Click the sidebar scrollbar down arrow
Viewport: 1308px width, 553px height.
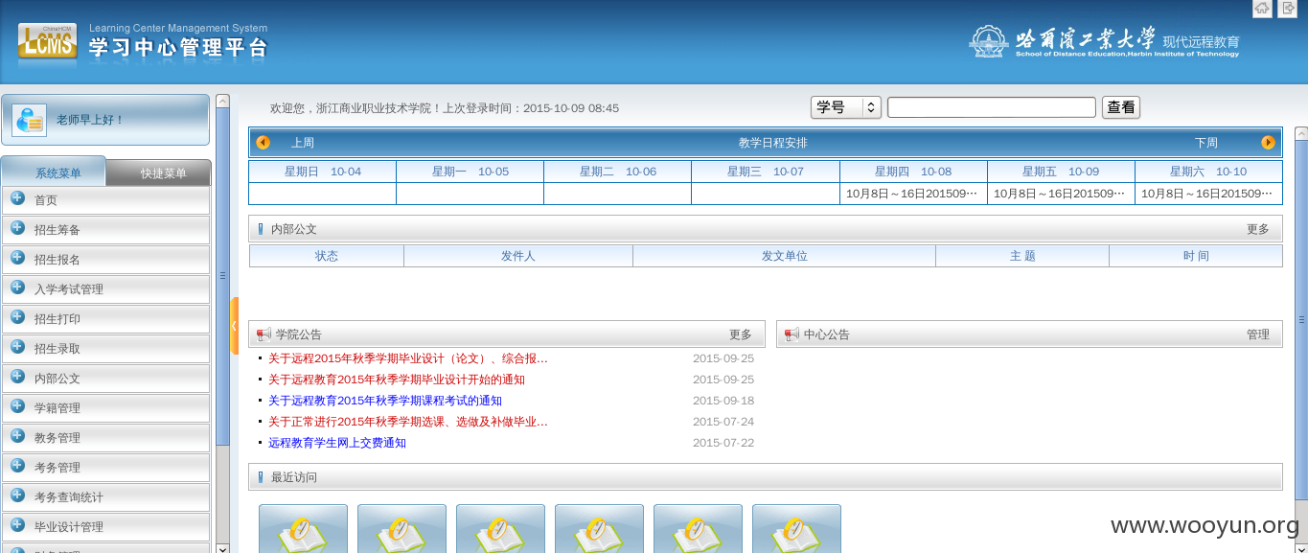[x=222, y=547]
